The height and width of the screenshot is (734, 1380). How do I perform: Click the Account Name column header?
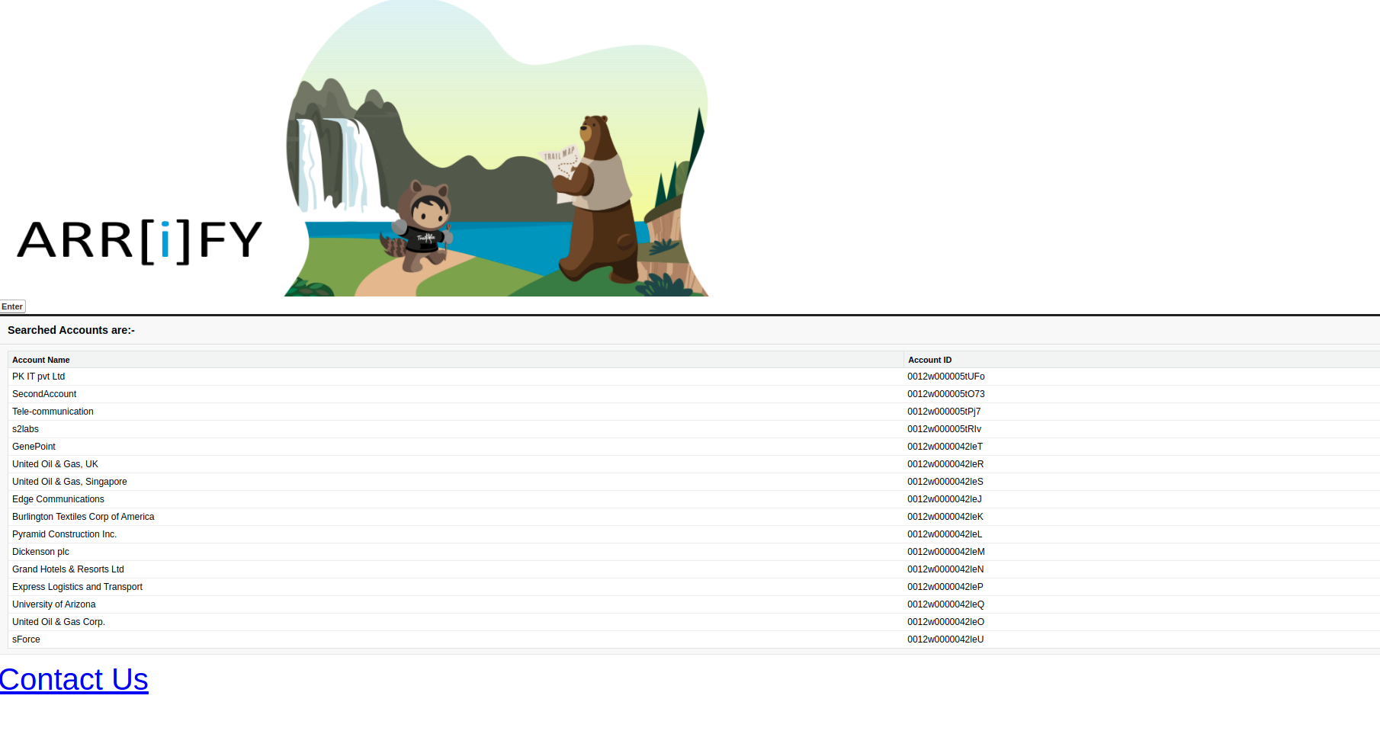tap(41, 360)
